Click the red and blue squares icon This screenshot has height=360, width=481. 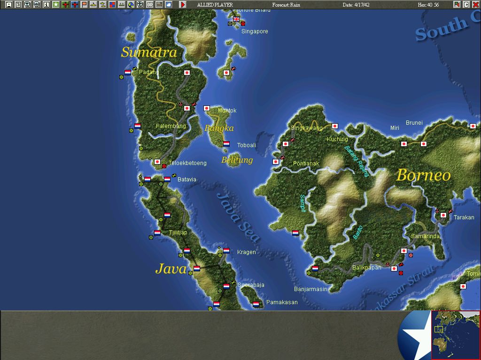(112, 4)
